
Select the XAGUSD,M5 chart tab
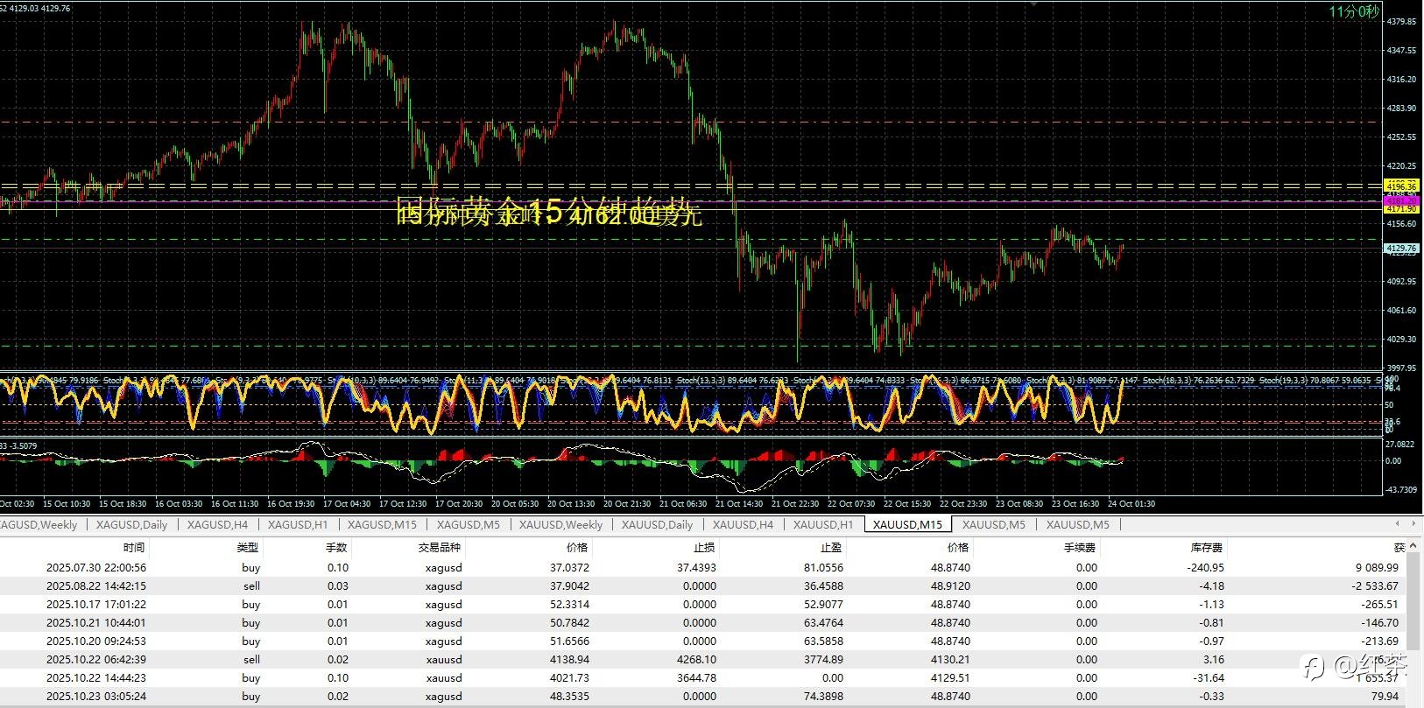pos(468,524)
